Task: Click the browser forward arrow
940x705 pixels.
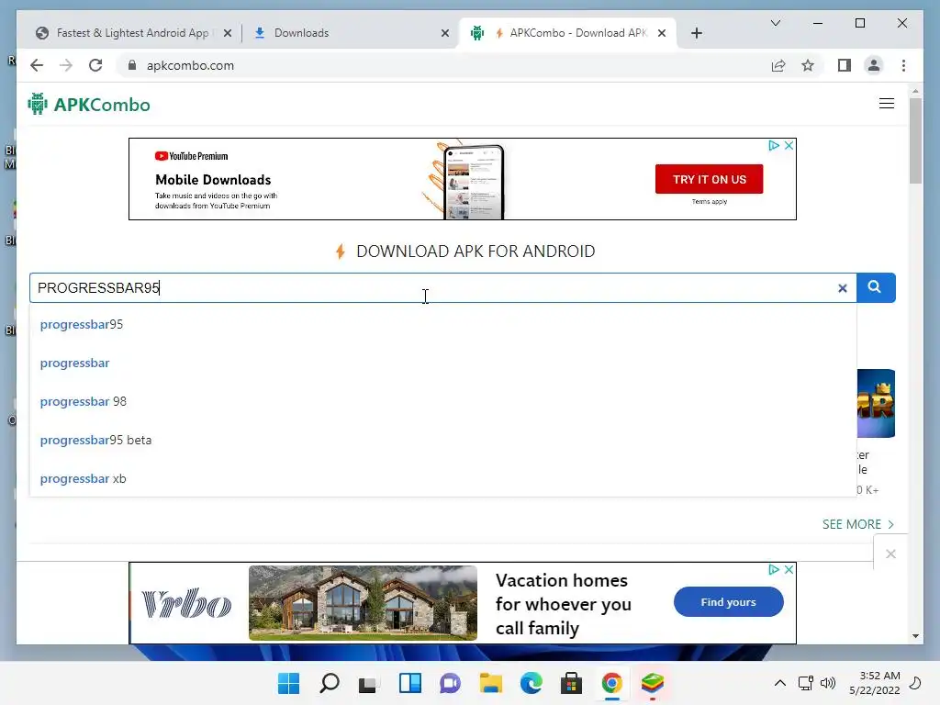Action: pos(66,65)
